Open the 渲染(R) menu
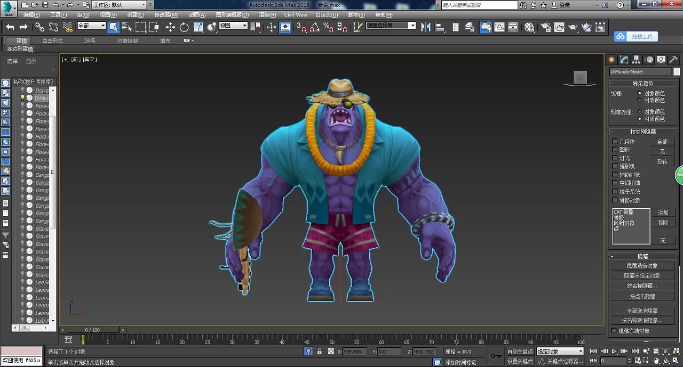Image resolution: width=683 pixels, height=367 pixels. (x=267, y=15)
